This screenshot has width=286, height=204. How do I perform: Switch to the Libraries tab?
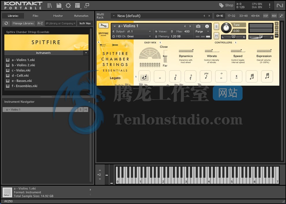point(13,16)
